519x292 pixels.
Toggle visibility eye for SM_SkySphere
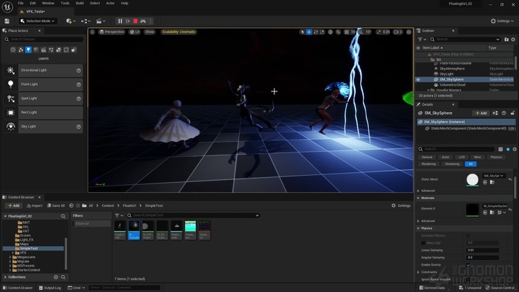418,79
